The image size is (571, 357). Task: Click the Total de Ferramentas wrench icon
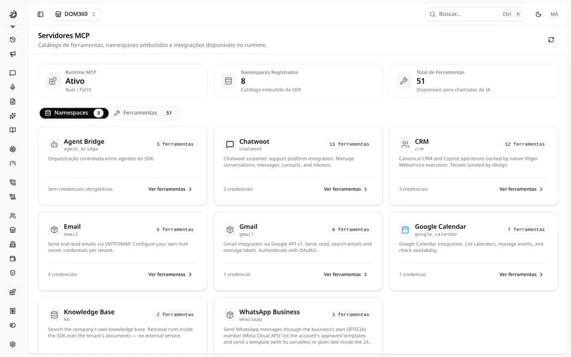pyautogui.click(x=404, y=81)
